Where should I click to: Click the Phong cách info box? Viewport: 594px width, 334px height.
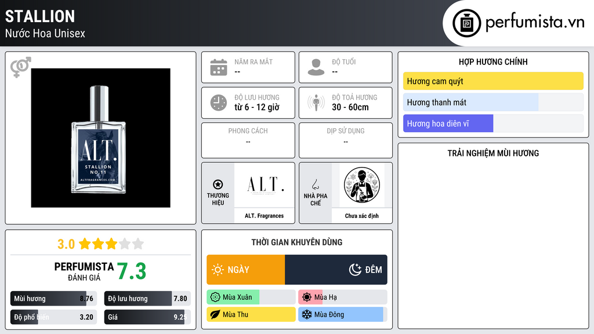tap(248, 140)
